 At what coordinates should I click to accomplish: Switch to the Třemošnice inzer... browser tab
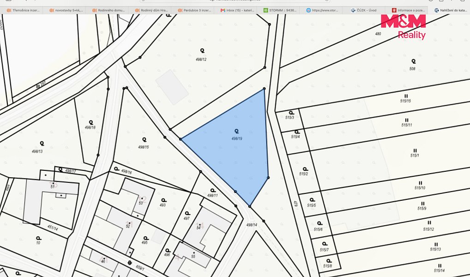23,10
